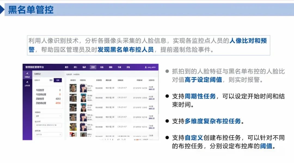Switch to the 概览 tab in top navigation

(67, 67)
